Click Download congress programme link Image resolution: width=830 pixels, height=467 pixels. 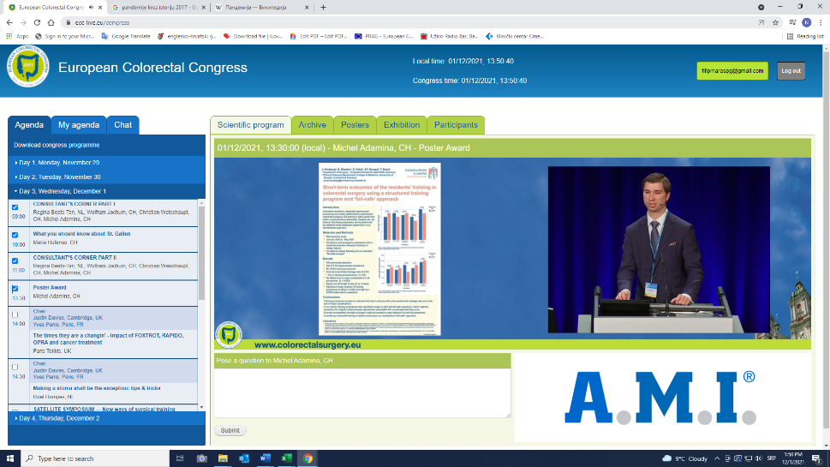pos(57,145)
